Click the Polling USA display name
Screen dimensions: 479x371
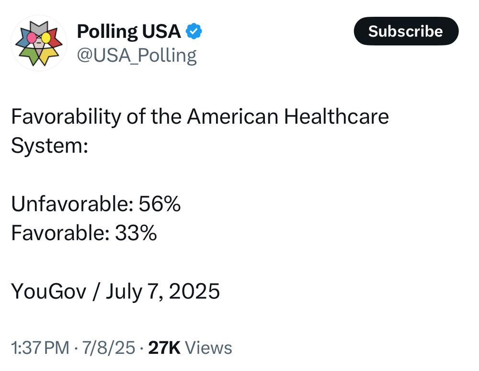(x=128, y=32)
